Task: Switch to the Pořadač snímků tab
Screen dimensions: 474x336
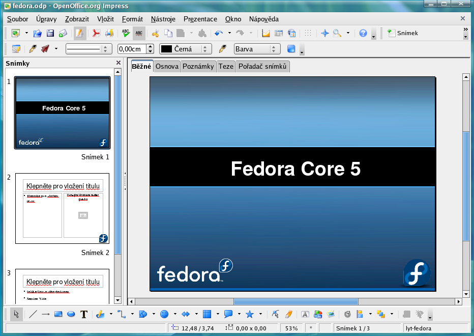Action: pyautogui.click(x=262, y=66)
